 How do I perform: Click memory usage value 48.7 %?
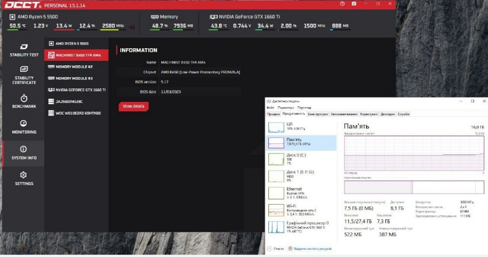click(160, 26)
